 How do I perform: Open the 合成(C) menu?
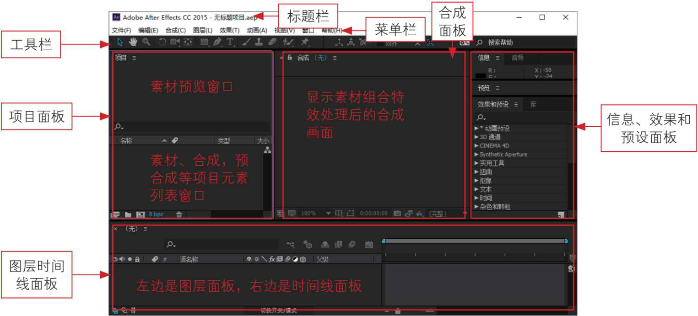coord(175,31)
